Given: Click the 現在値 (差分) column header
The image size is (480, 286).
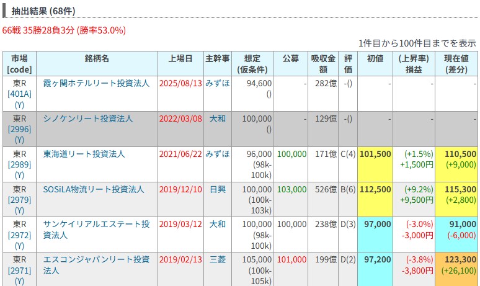Looking at the screenshot, I should pyautogui.click(x=456, y=64).
